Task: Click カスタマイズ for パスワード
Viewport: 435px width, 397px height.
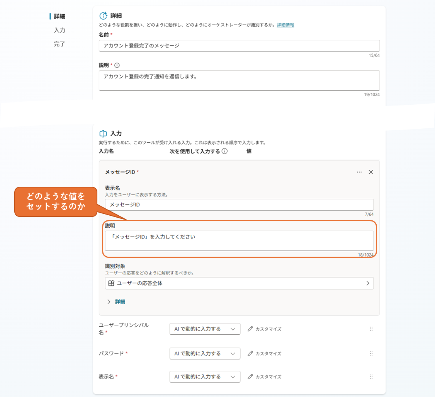Action: [x=264, y=353]
